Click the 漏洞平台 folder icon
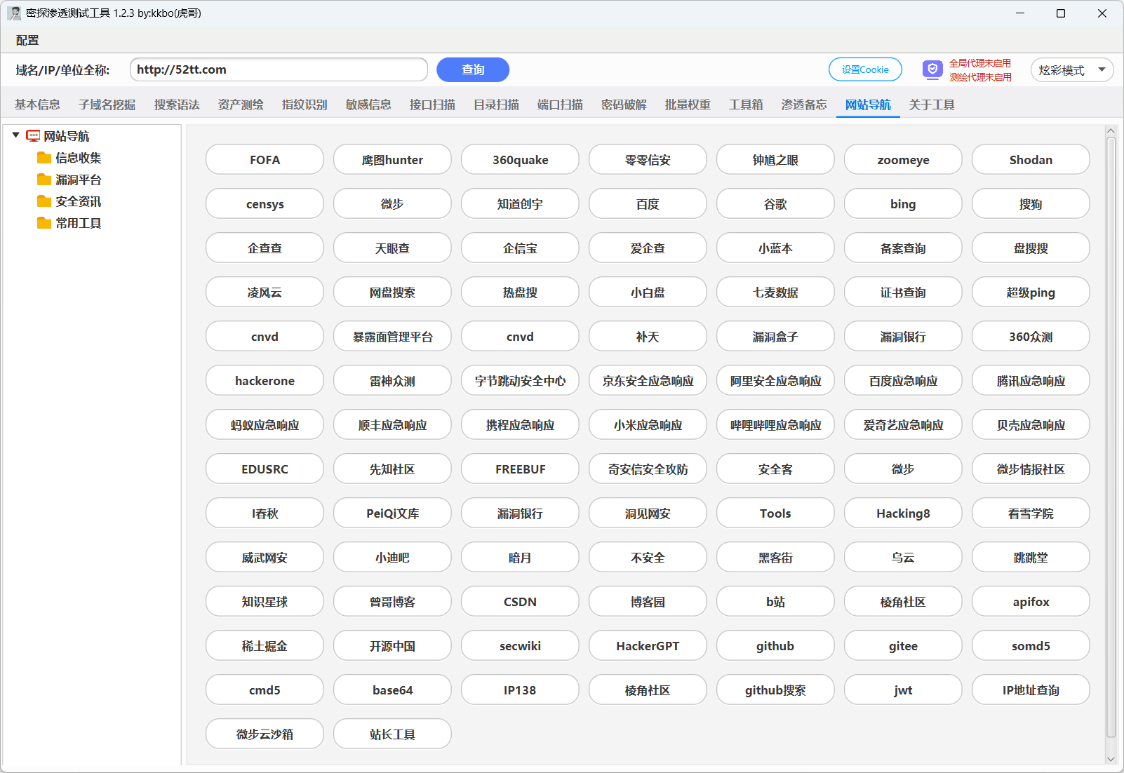 [44, 180]
